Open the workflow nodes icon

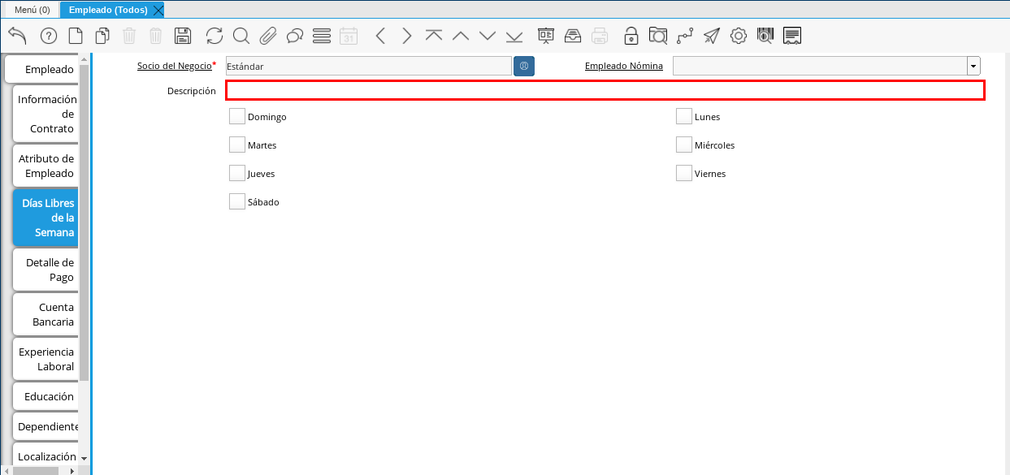(x=685, y=36)
